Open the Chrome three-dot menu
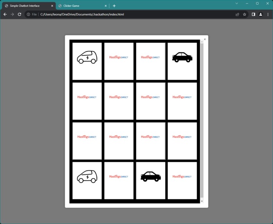 pos(268,14)
